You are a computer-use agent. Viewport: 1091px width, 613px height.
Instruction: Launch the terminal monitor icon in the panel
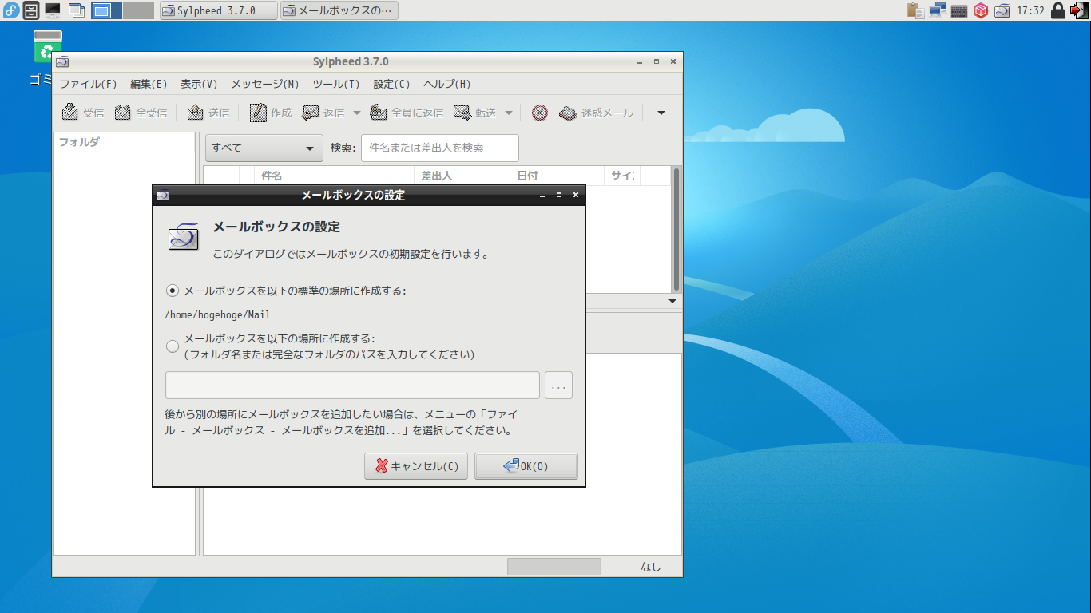(x=53, y=10)
